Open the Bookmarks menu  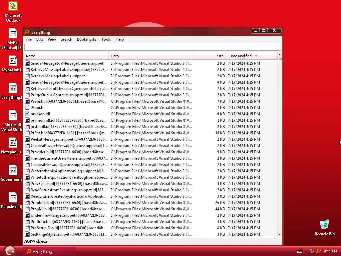[87, 39]
